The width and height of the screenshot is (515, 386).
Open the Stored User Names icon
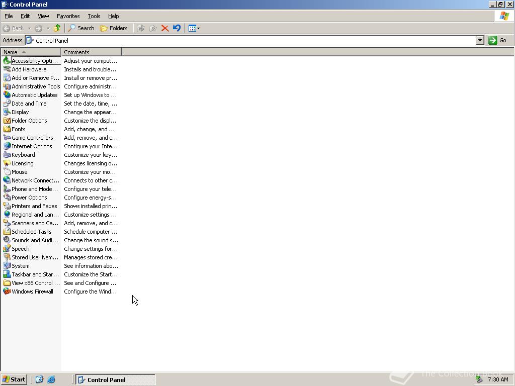click(x=7, y=257)
